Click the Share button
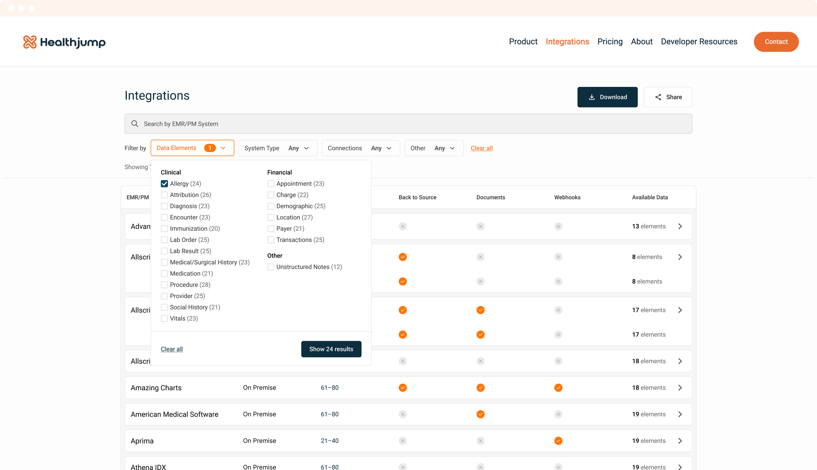Screen dimensions: 817x470 tap(668, 97)
